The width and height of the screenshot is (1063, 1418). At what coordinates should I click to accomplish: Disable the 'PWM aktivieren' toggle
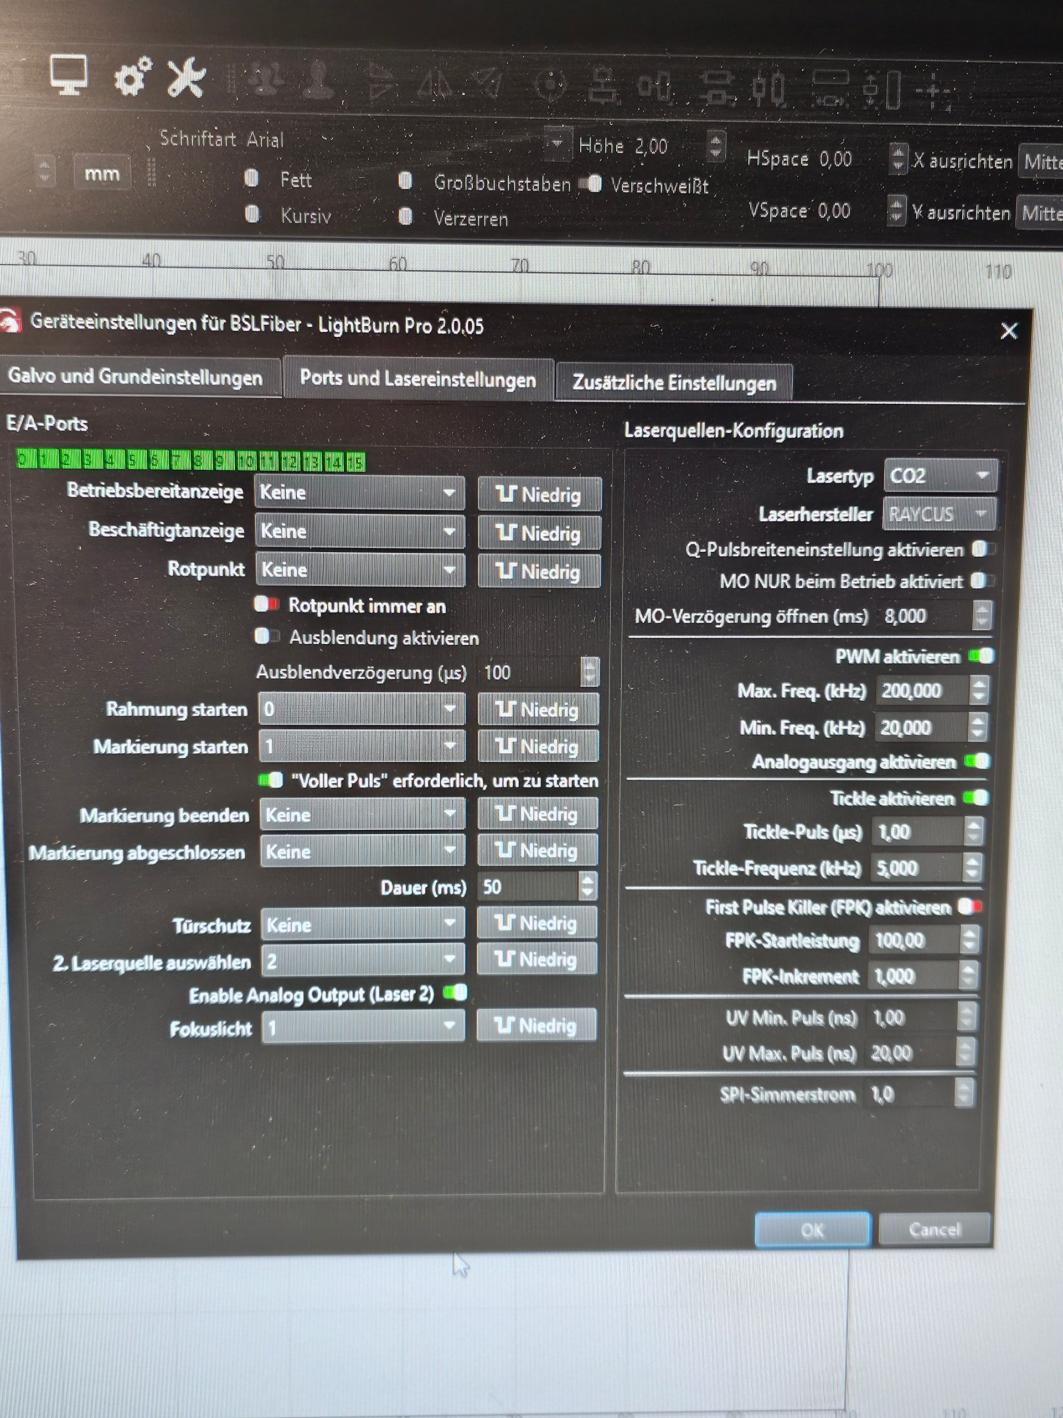(x=981, y=656)
